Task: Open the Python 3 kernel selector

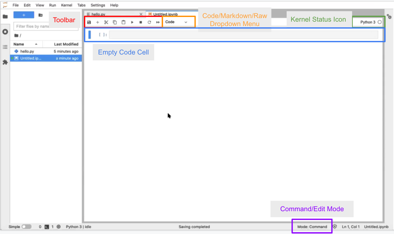Action: click(x=368, y=22)
